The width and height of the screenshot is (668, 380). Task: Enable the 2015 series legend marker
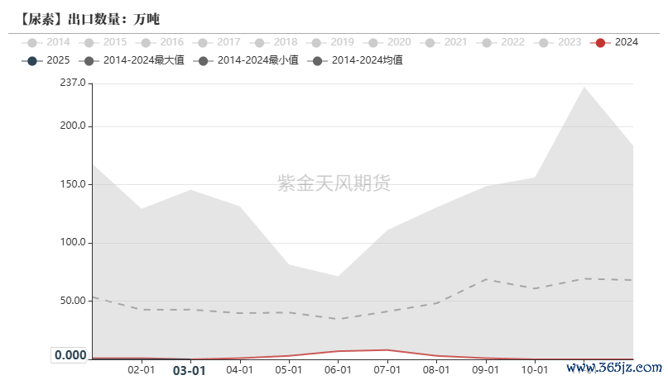(89, 42)
